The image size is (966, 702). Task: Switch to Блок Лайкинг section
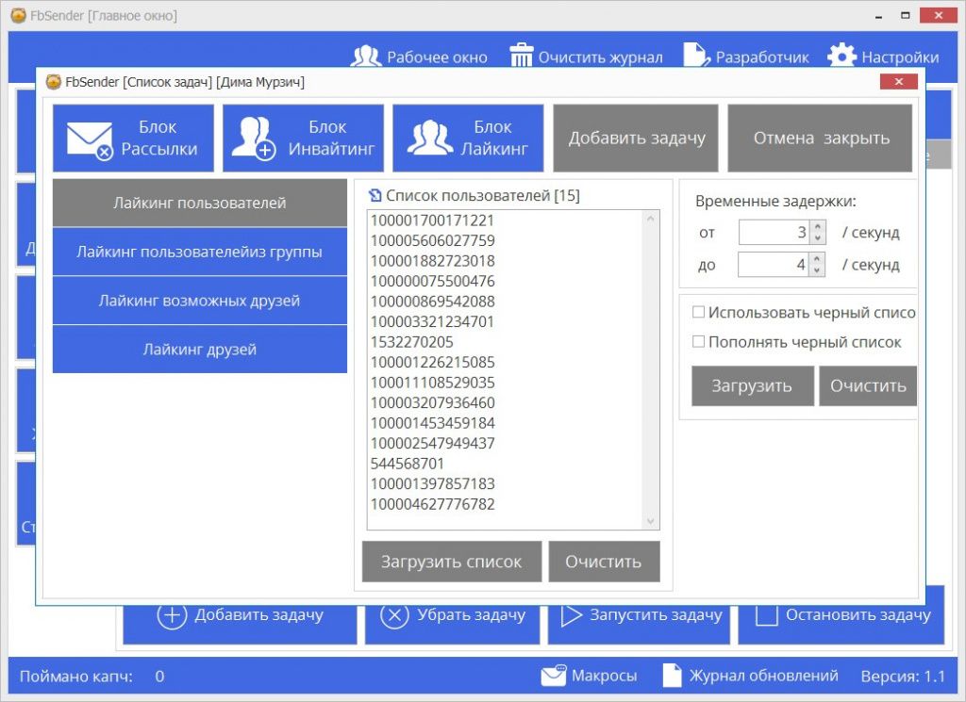tap(468, 138)
